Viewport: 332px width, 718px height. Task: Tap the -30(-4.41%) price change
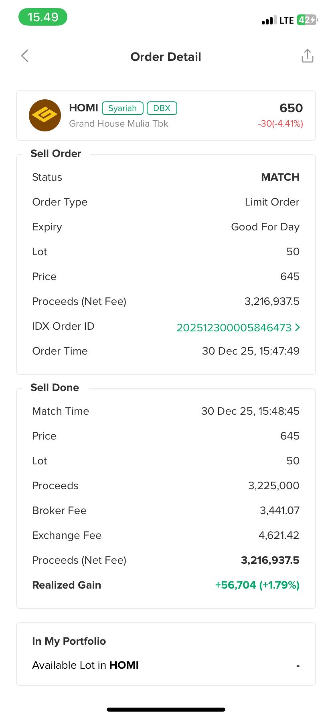coord(280,123)
